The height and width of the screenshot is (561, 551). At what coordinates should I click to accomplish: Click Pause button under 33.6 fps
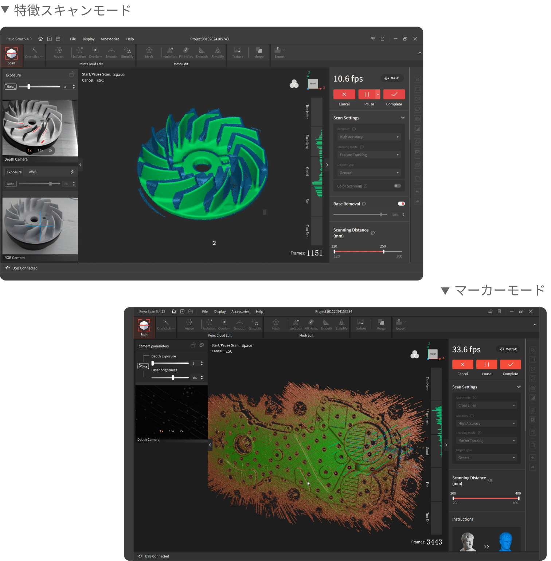(x=486, y=365)
